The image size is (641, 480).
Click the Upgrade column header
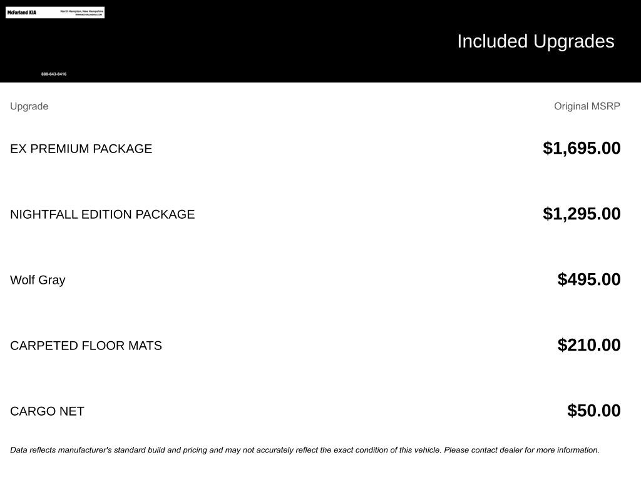coord(29,106)
